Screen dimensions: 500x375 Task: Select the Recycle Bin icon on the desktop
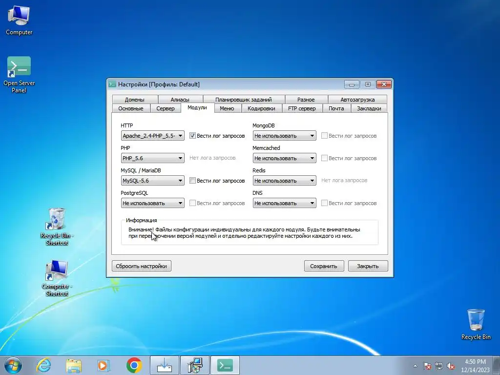476,324
